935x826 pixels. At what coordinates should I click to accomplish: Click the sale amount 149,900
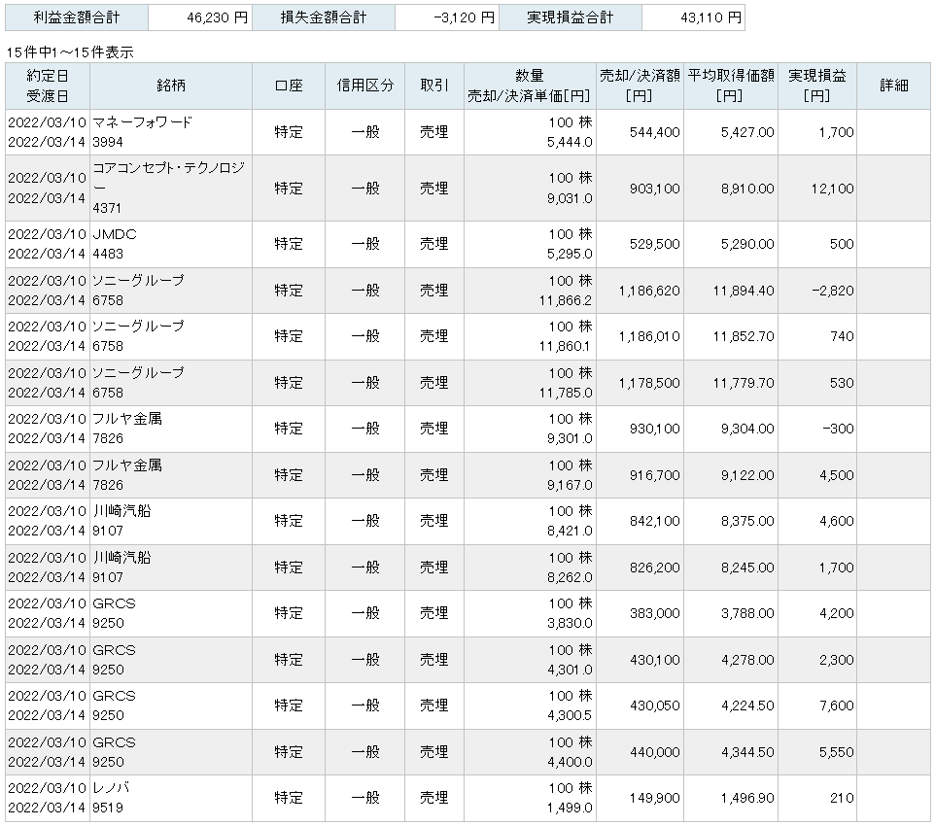tap(655, 798)
